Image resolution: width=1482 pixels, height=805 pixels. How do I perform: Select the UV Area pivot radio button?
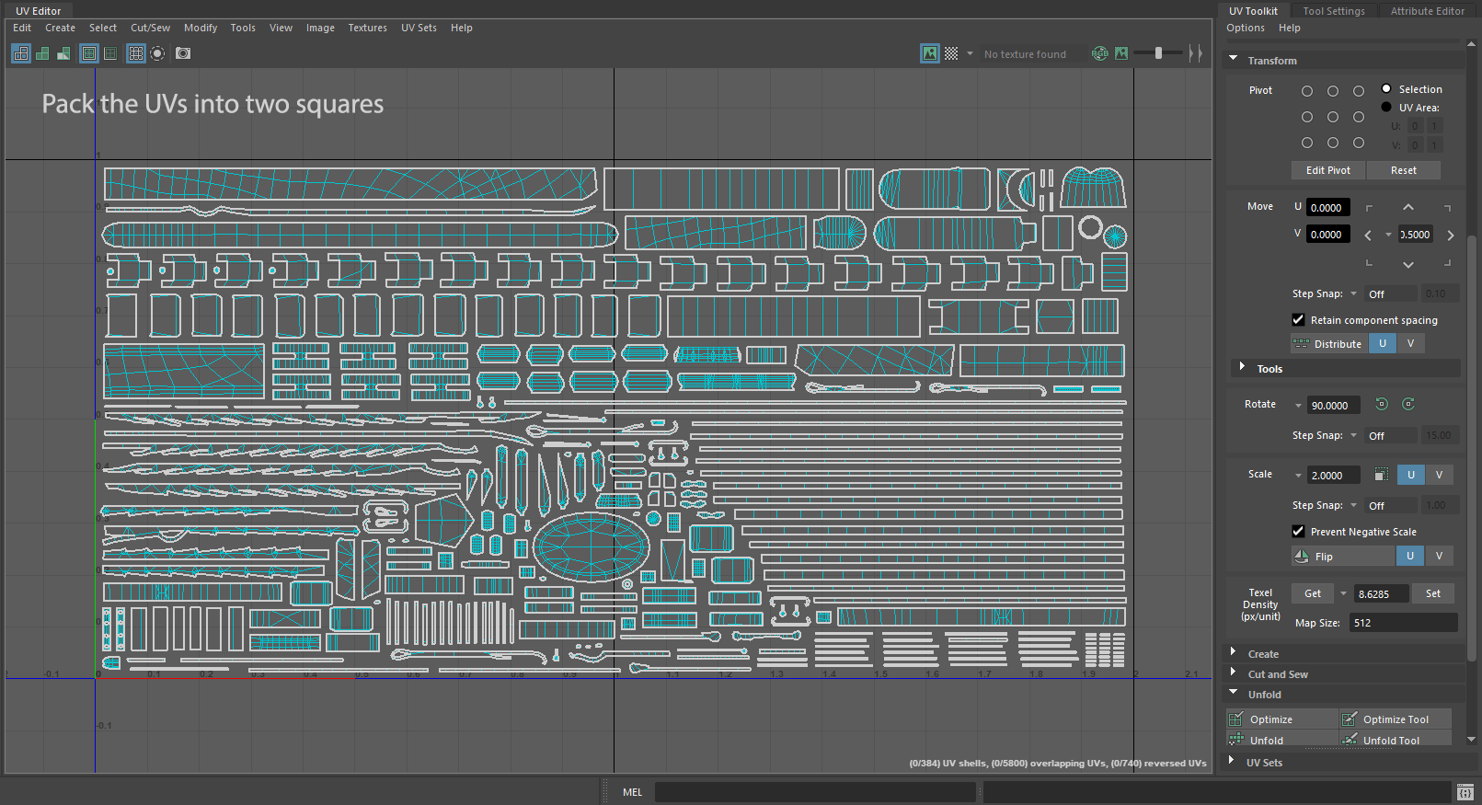[x=1386, y=108]
